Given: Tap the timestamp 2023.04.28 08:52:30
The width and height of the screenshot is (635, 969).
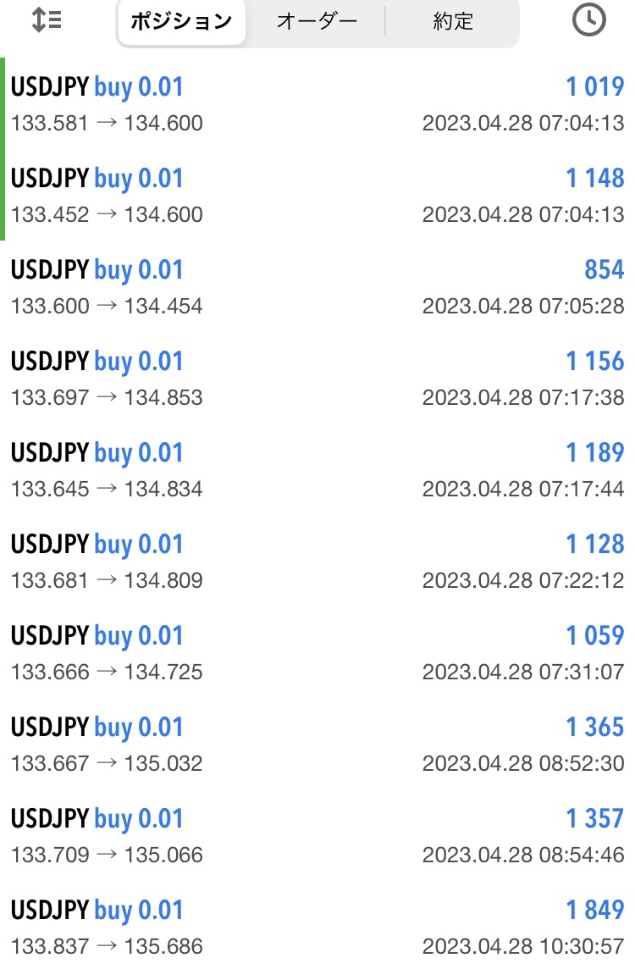Looking at the screenshot, I should (523, 763).
